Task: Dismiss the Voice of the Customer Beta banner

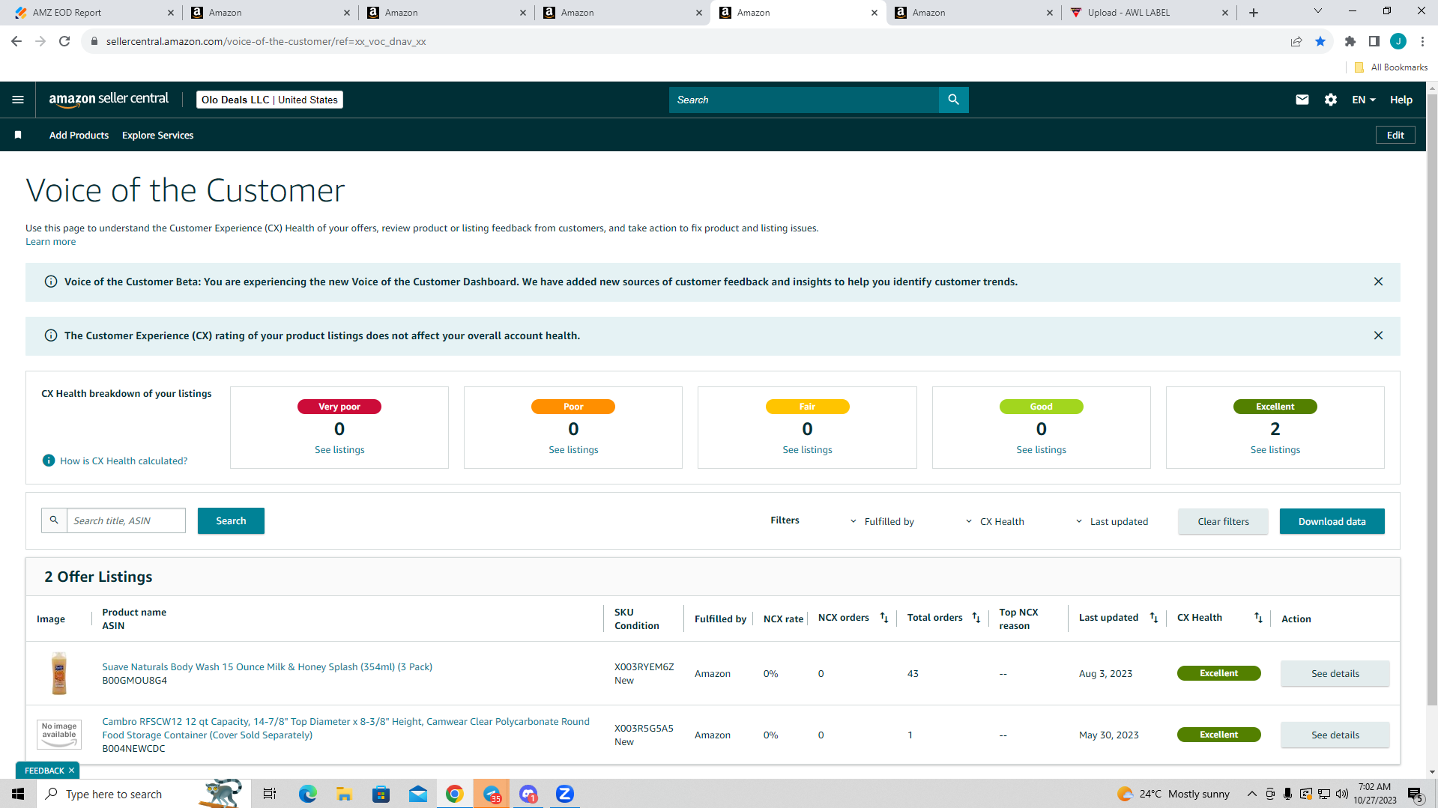Action: (x=1378, y=282)
